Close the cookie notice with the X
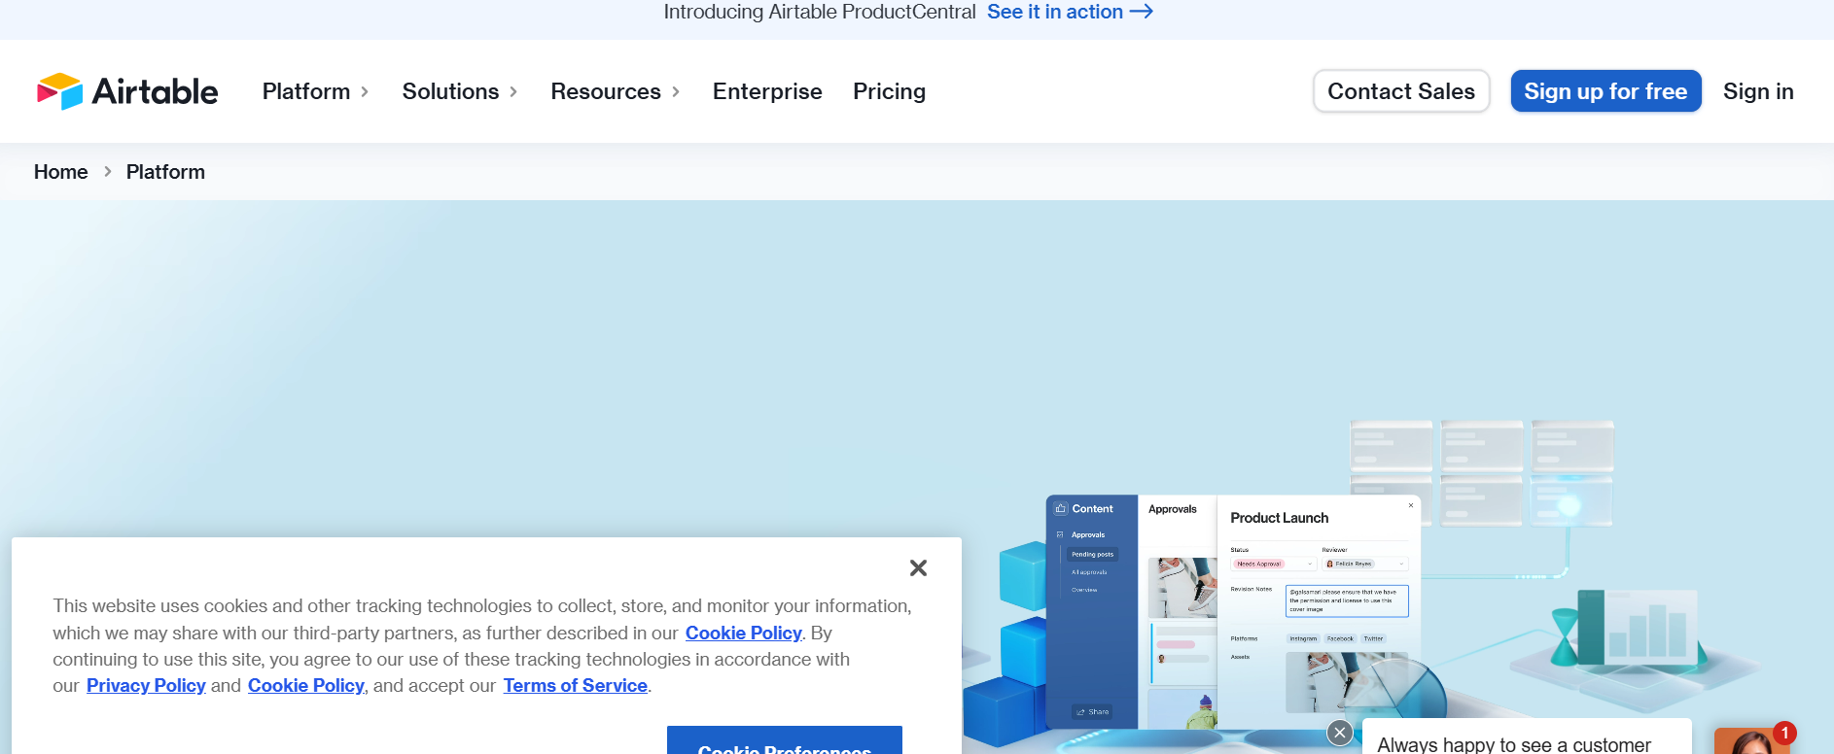1834x754 pixels. click(918, 567)
